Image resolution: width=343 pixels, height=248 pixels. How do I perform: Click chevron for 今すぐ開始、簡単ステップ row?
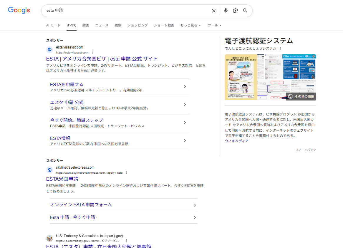(x=185, y=123)
